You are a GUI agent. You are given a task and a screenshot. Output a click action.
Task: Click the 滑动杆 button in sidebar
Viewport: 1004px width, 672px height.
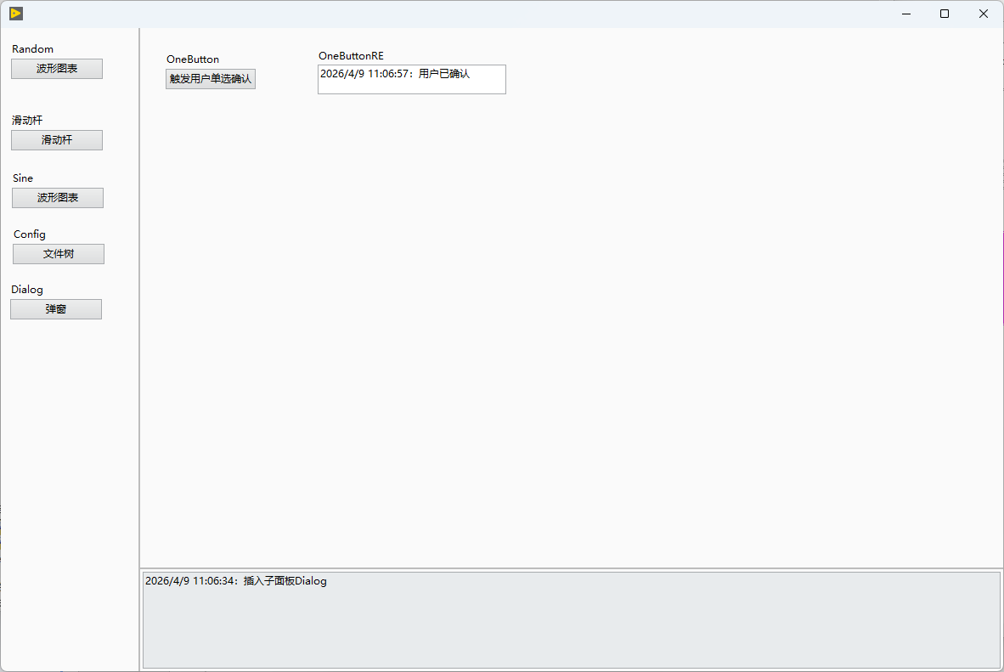(57, 140)
